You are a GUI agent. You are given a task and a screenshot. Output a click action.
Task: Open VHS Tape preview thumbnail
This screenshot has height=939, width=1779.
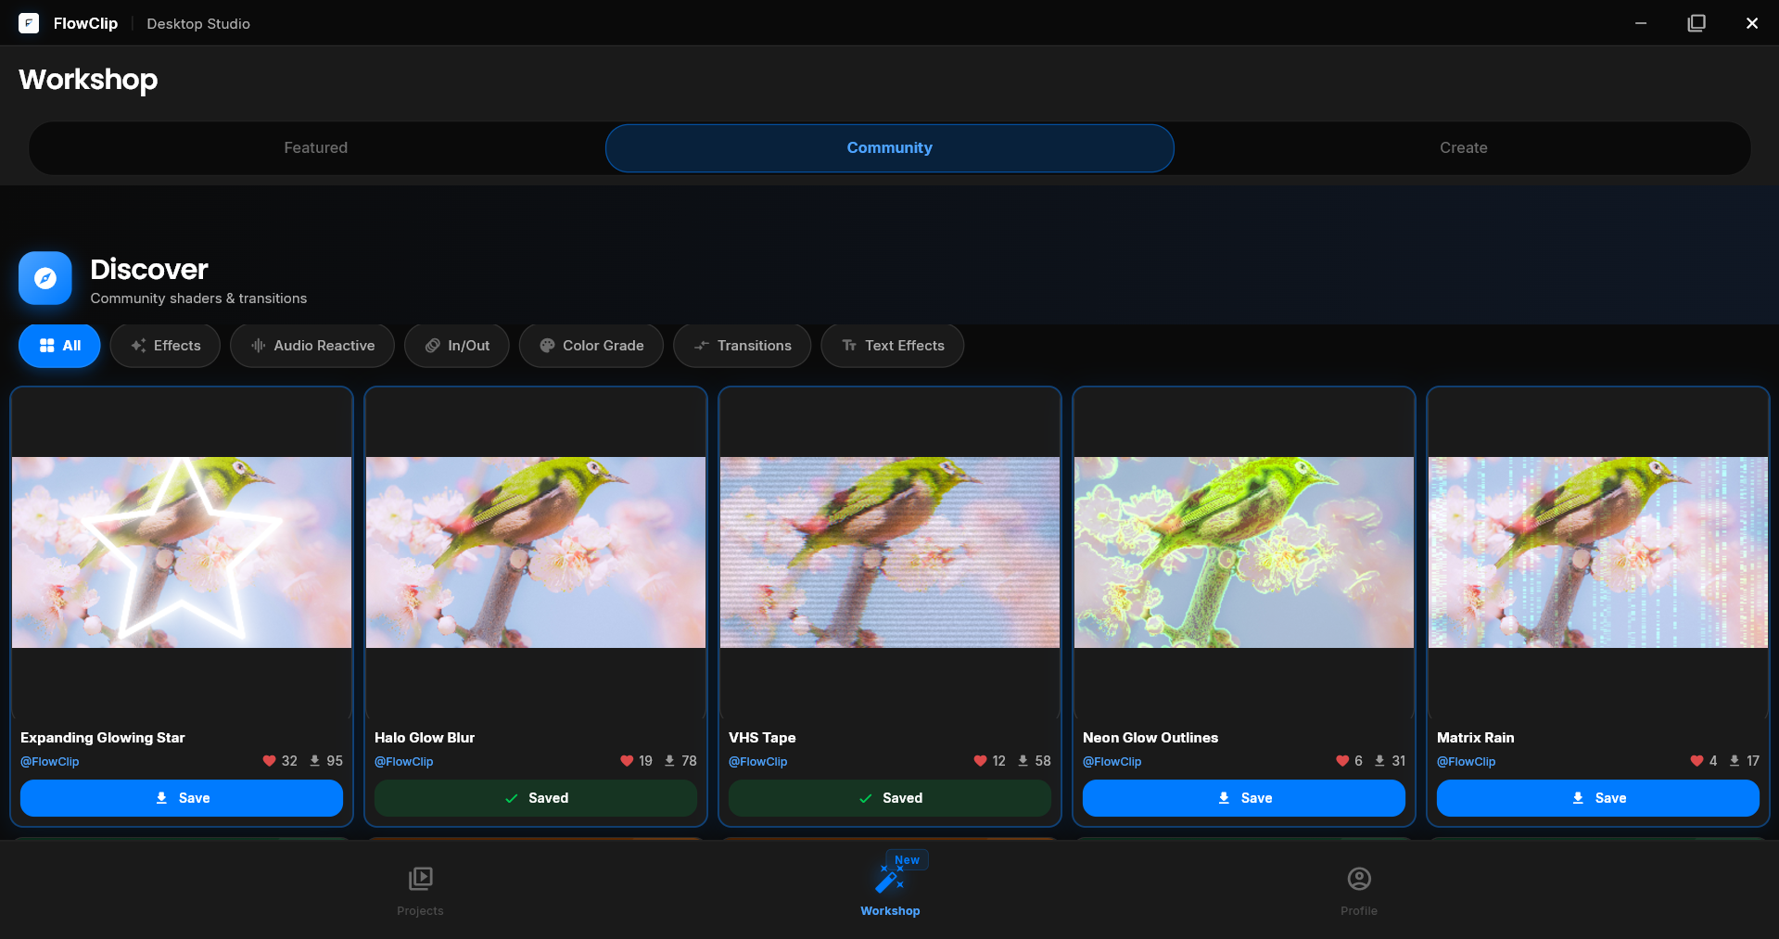click(x=890, y=552)
